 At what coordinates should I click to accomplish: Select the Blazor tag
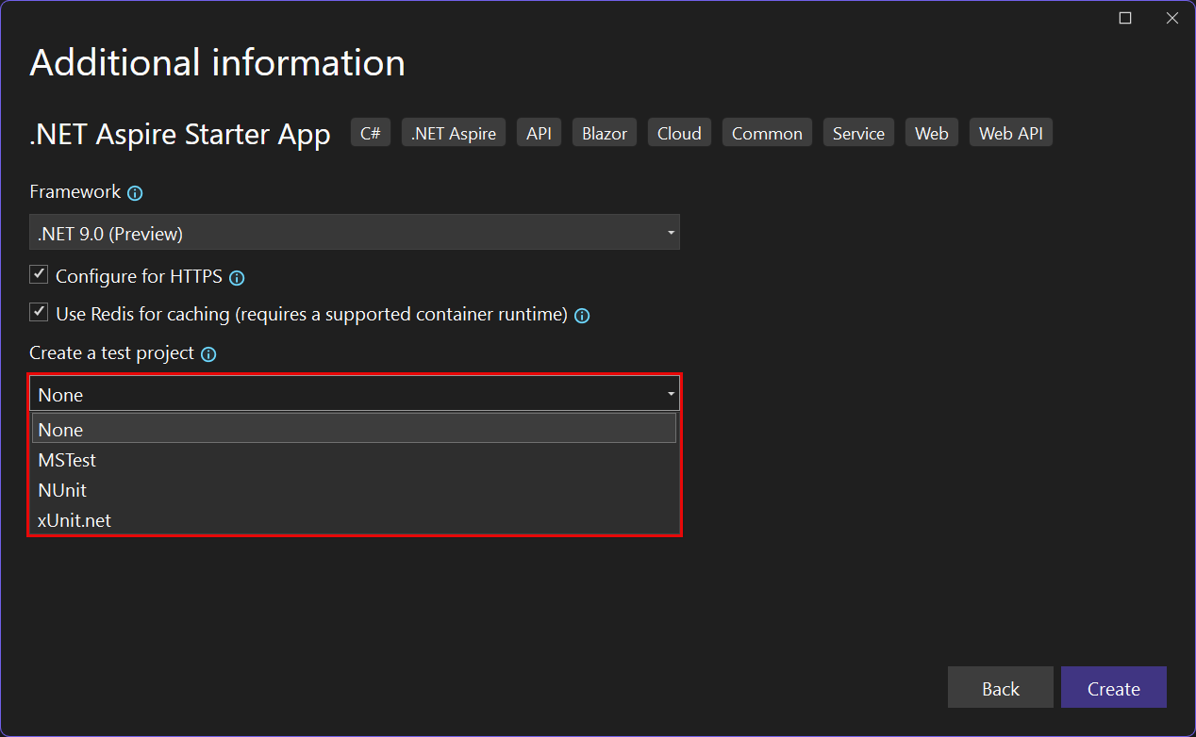pyautogui.click(x=604, y=132)
